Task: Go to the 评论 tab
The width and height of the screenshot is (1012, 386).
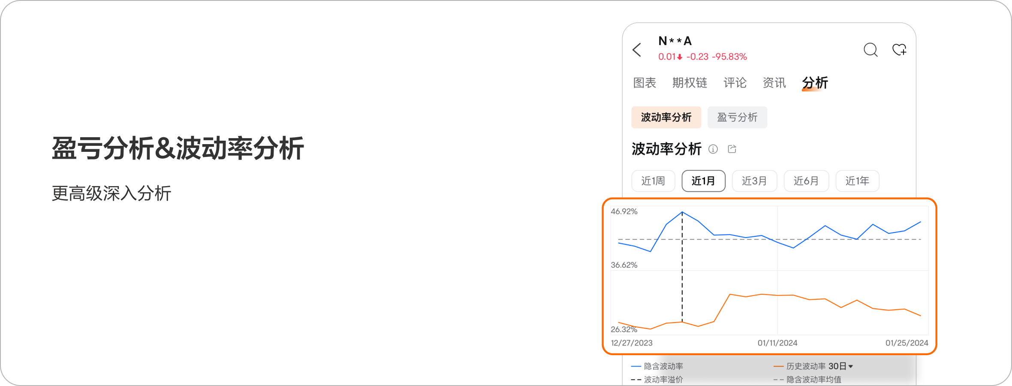Action: 735,83
